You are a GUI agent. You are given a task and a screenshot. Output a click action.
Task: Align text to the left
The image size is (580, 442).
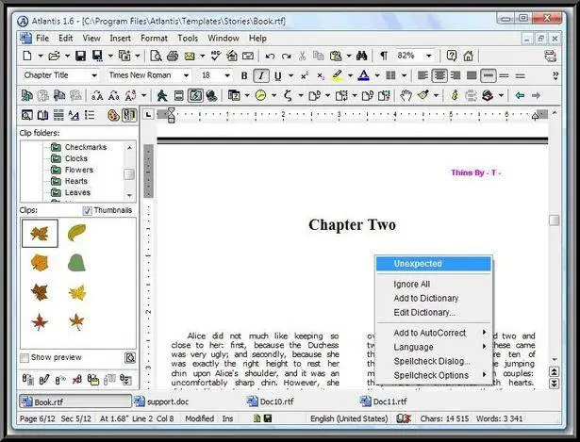423,75
